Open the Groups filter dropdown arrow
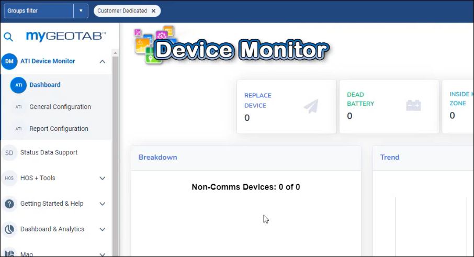The image size is (474, 257). click(81, 10)
